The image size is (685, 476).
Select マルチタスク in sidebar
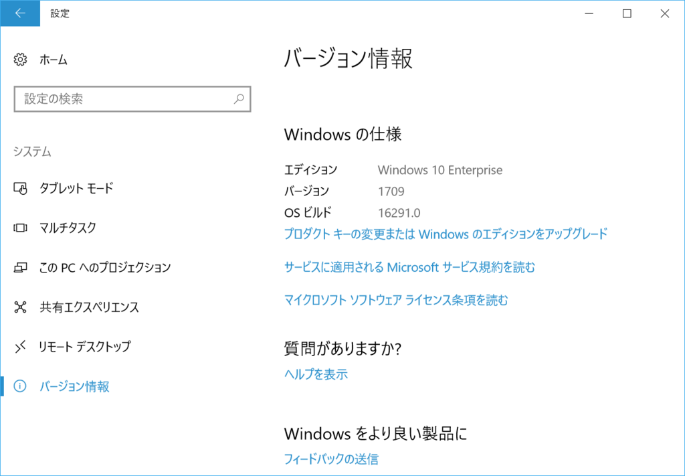click(68, 228)
